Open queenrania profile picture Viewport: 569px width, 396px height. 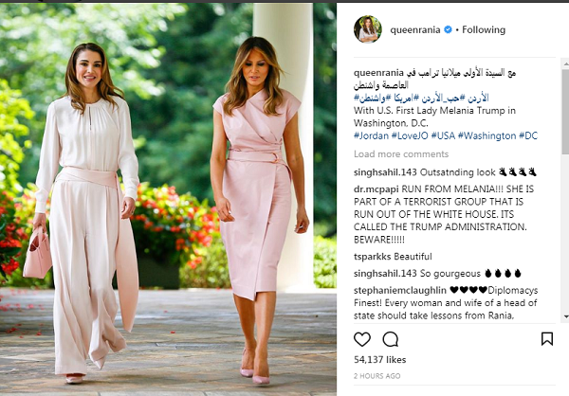pyautogui.click(x=368, y=29)
